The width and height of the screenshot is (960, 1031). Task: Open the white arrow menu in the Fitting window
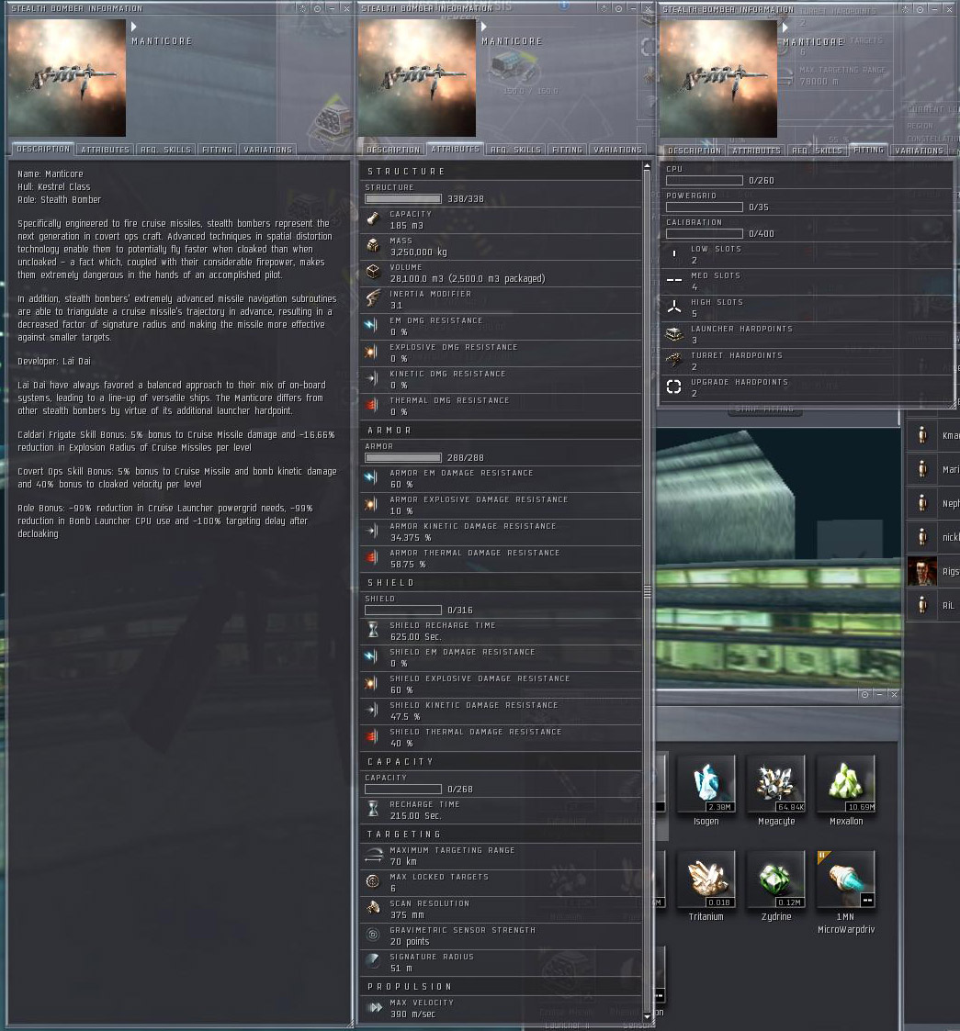point(785,28)
